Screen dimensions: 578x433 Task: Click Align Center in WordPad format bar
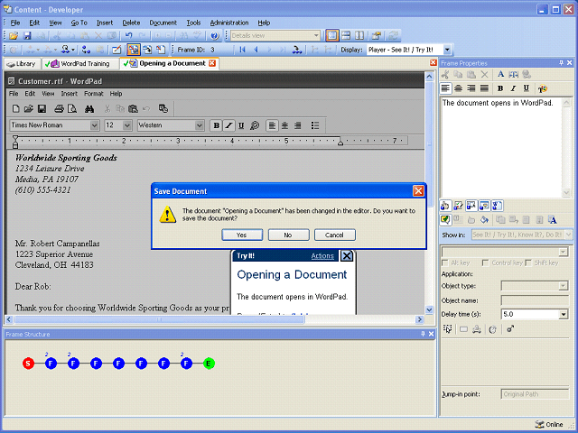coord(284,125)
